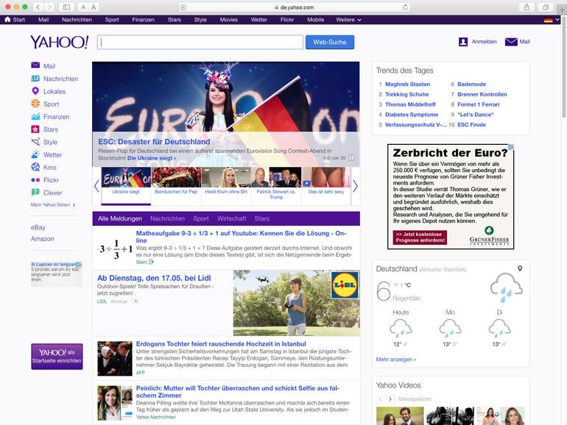The image size is (567, 425).
Task: Open the German flag country selector
Action: coord(548,20)
